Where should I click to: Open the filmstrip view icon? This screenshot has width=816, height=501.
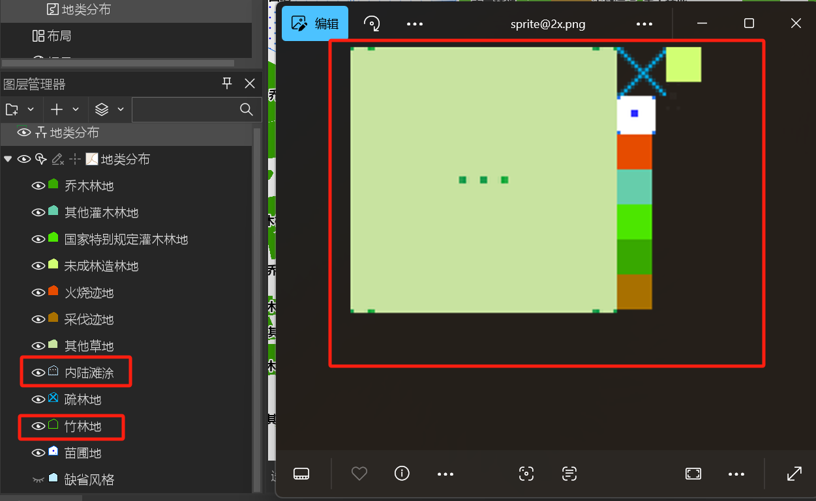[x=301, y=474]
